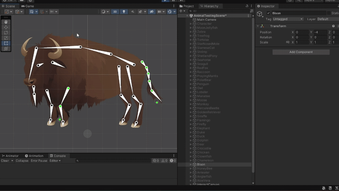Click the Position Y input field
This screenshot has height=191, width=339.
point(320,32)
